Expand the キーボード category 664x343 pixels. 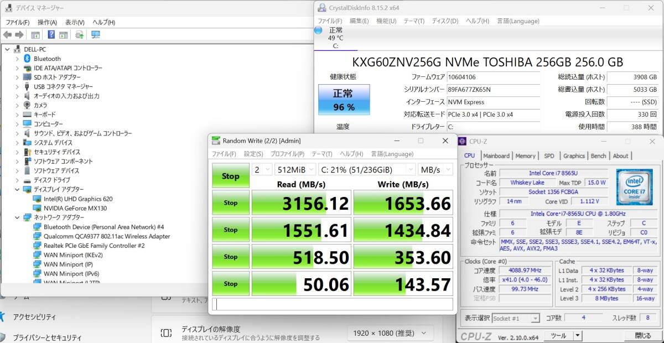click(x=17, y=115)
